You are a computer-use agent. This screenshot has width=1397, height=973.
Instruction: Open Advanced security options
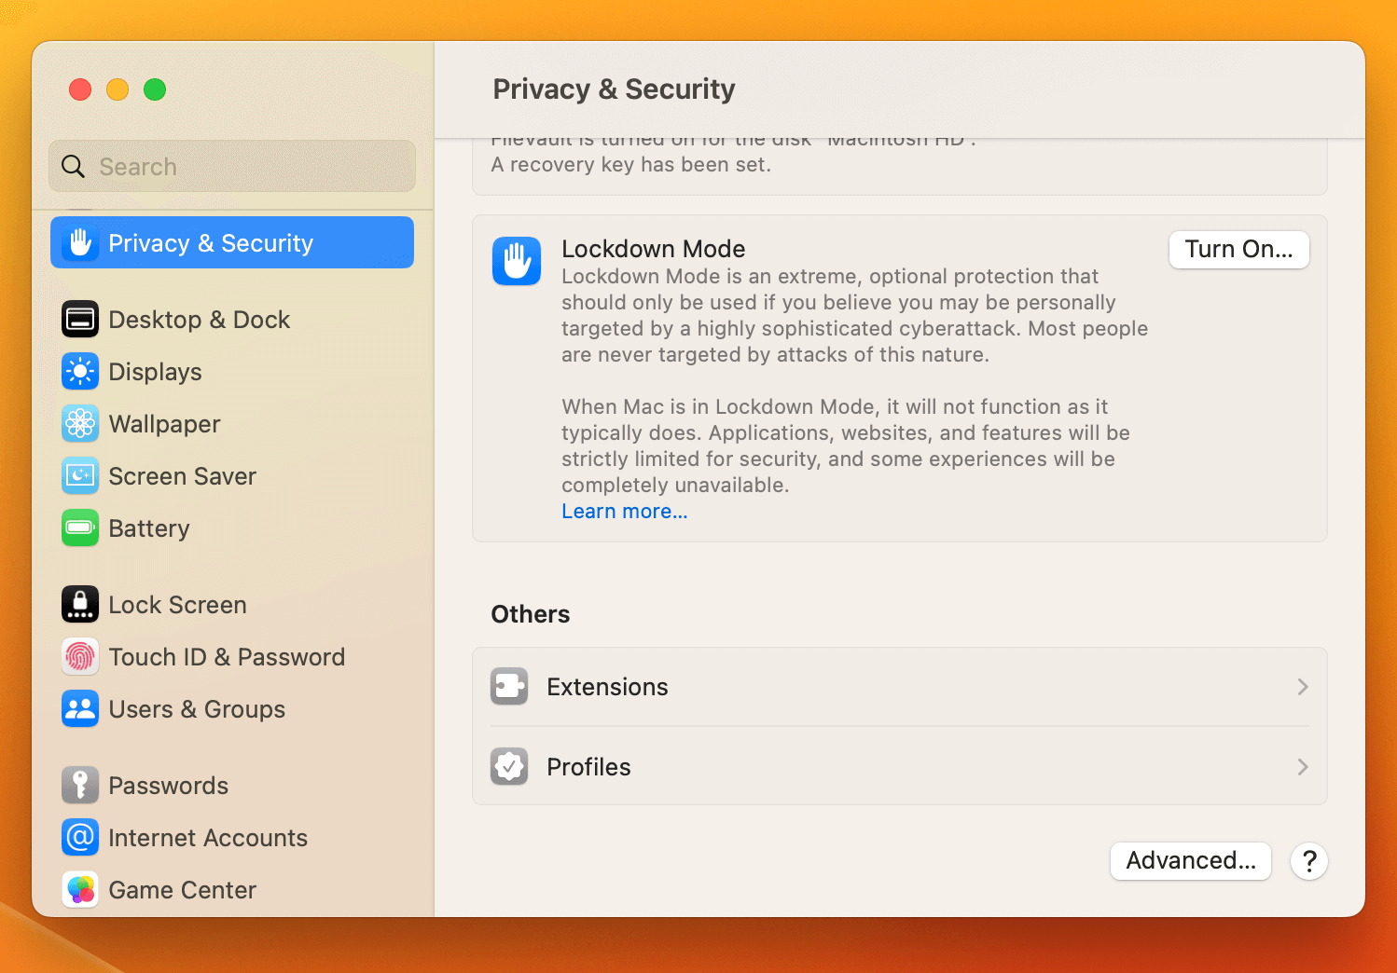tap(1190, 860)
